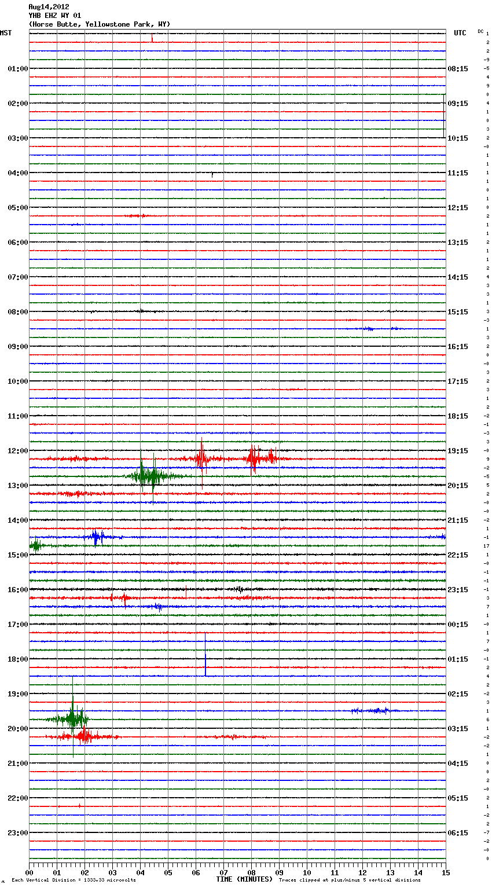
Task: Click the Each Vertical Division microvolts note
Action: point(74,880)
